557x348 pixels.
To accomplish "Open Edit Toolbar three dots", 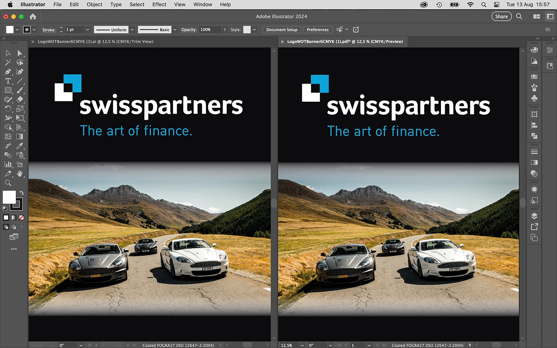I will click(14, 249).
